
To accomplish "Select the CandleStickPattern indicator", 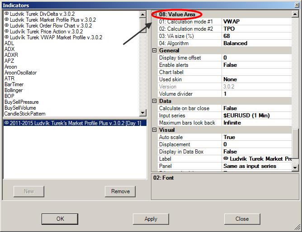I will [x=25, y=114].
